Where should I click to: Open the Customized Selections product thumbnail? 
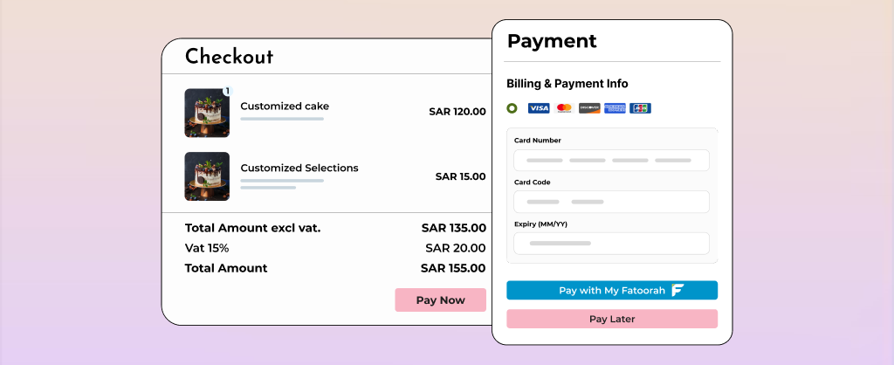click(x=207, y=176)
